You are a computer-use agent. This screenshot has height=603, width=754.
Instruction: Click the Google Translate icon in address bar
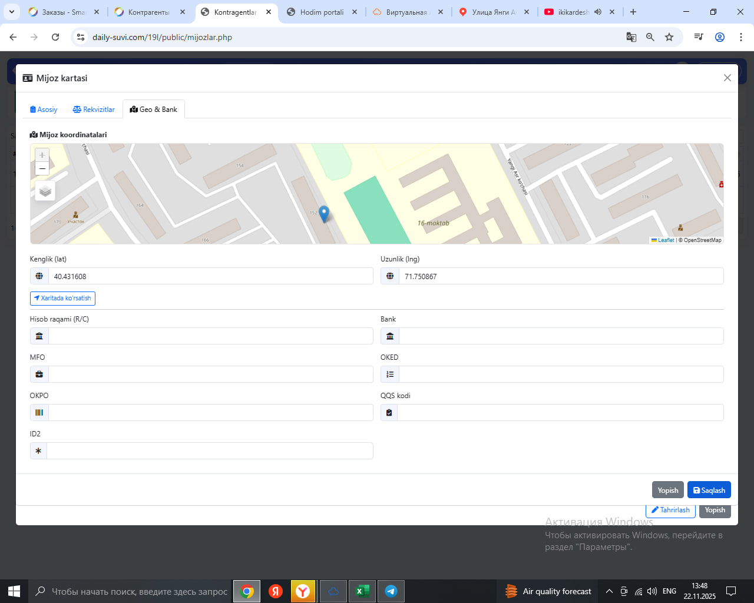(x=631, y=37)
